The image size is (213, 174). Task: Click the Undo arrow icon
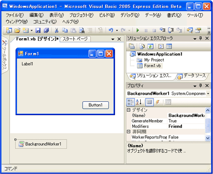tap(111, 30)
